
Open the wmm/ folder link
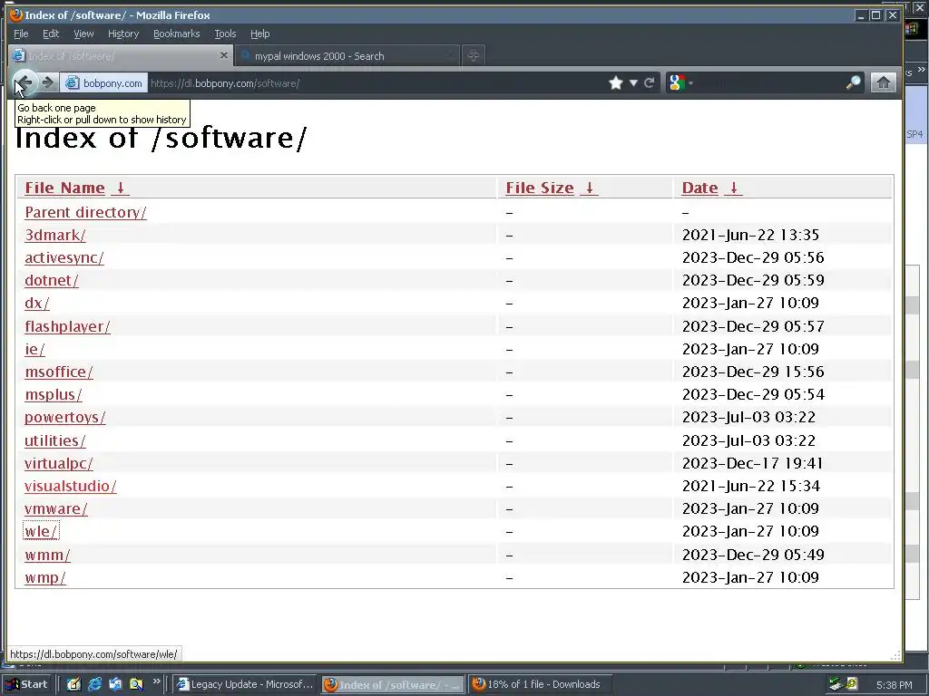(x=47, y=555)
